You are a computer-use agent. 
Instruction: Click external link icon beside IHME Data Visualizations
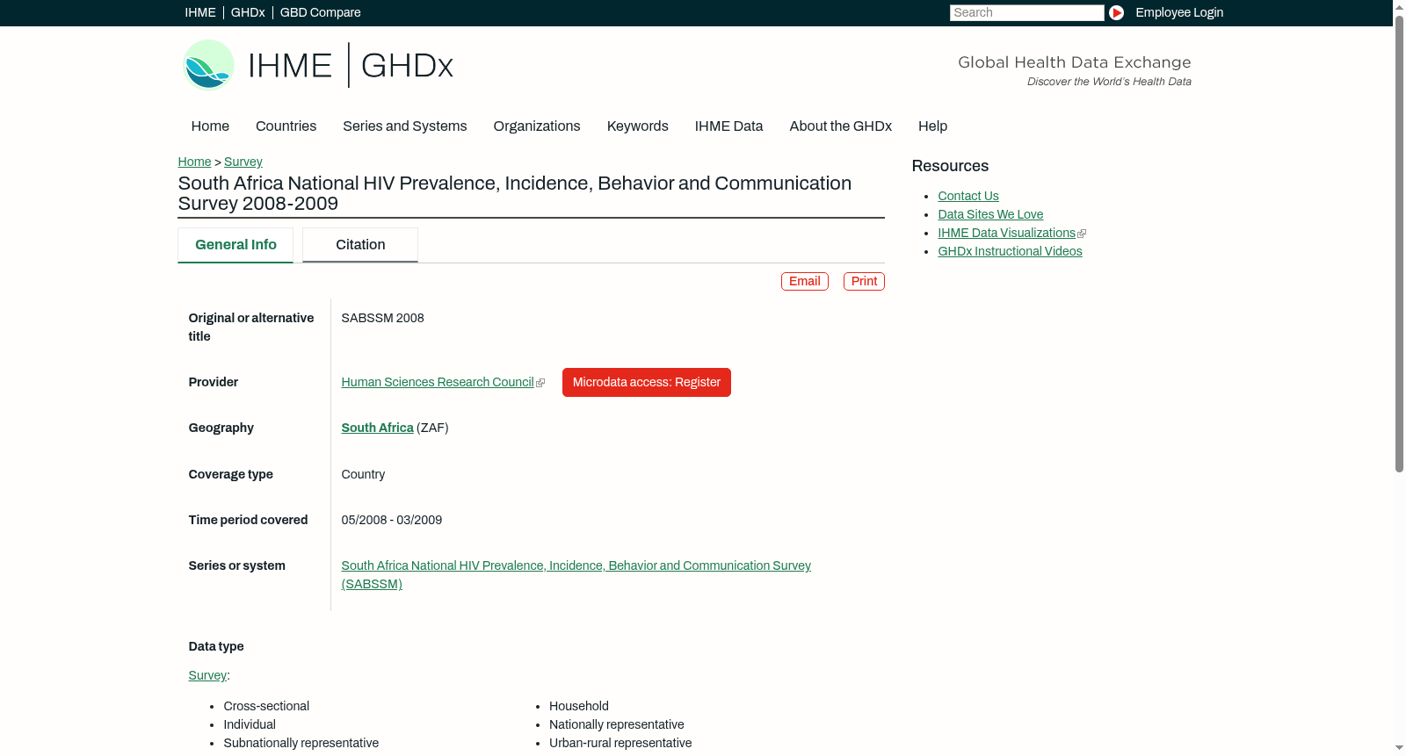(x=1082, y=234)
